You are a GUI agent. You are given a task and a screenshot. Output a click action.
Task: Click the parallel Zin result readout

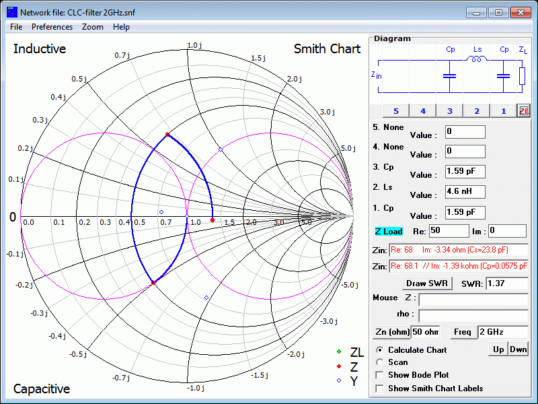point(459,266)
